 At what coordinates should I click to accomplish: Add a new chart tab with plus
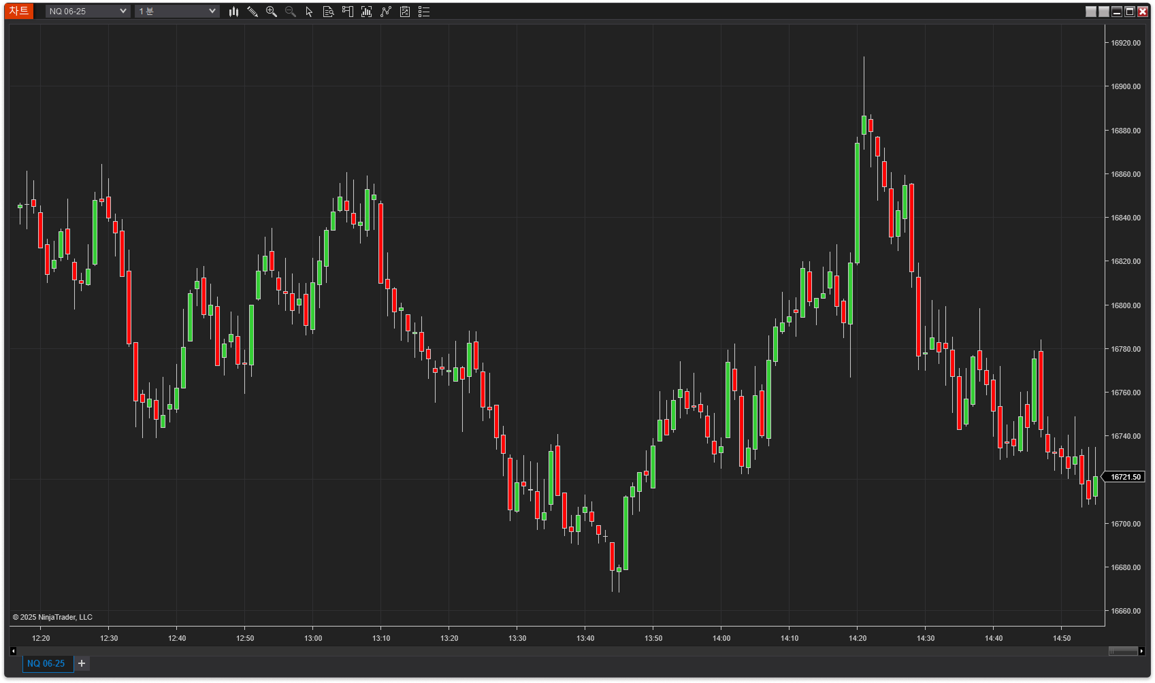(x=82, y=663)
